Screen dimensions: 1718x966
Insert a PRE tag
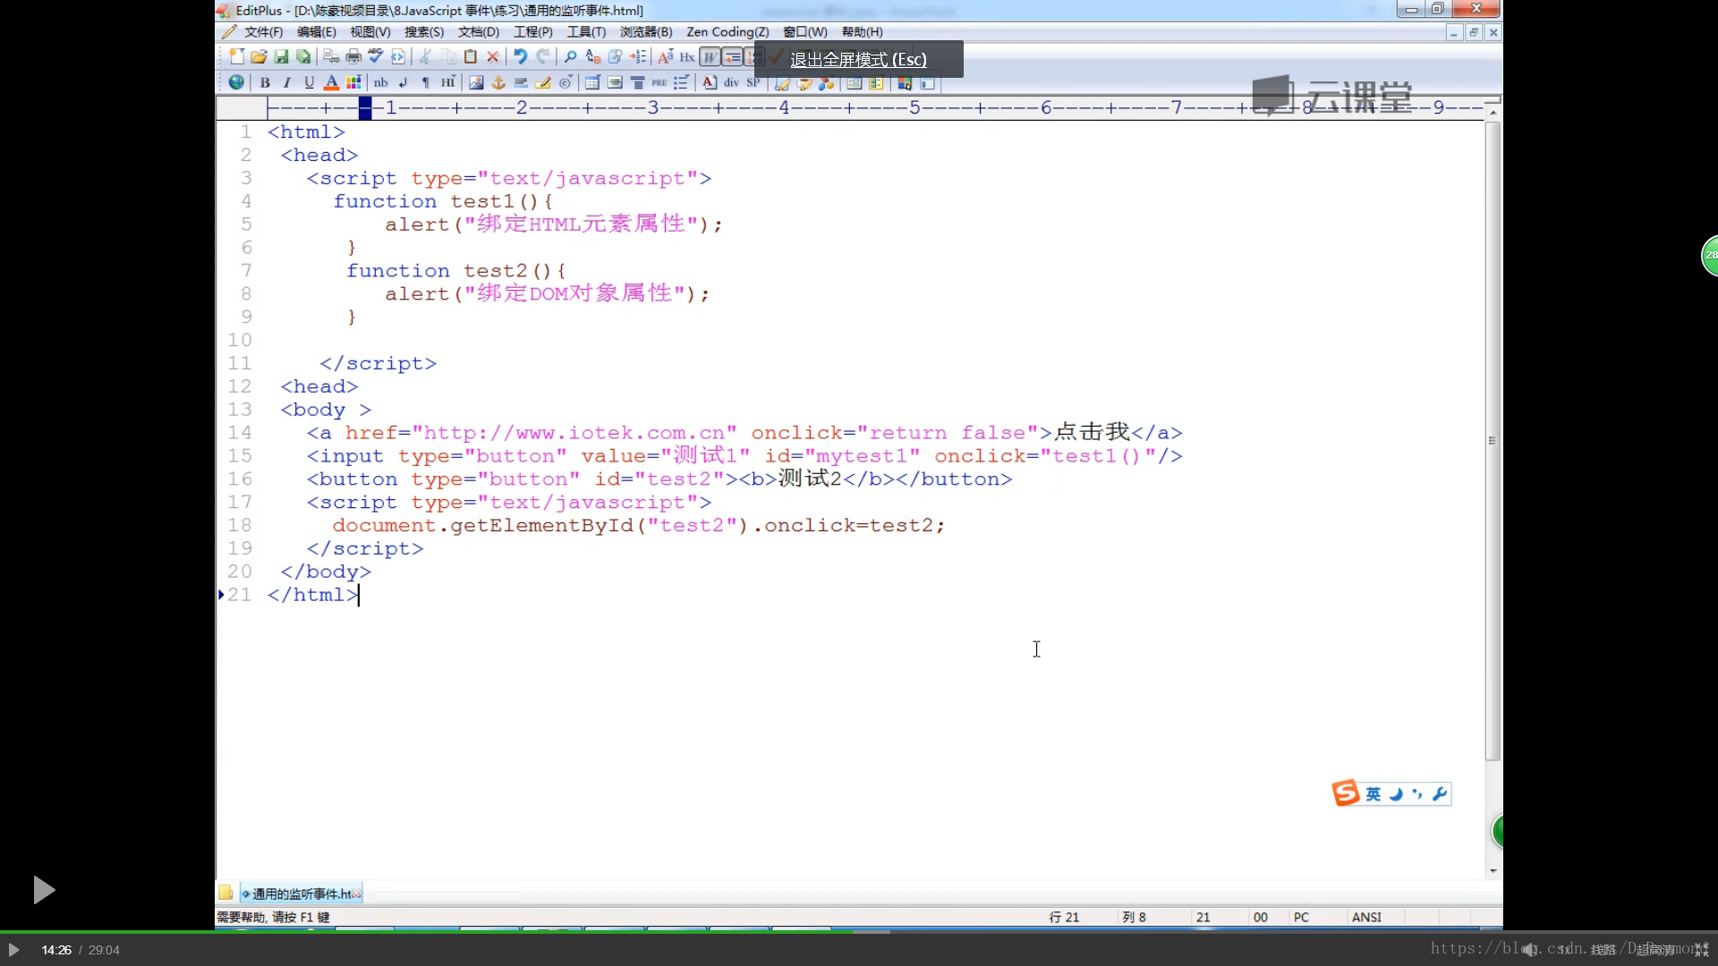click(659, 82)
